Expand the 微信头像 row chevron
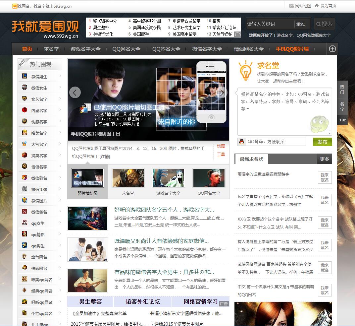 (60, 189)
